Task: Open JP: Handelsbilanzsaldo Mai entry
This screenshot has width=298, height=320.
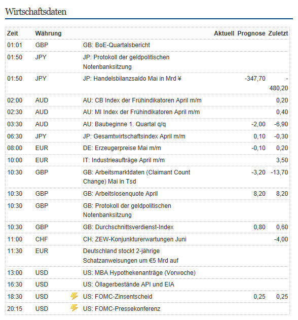Action: pyautogui.click(x=132, y=79)
